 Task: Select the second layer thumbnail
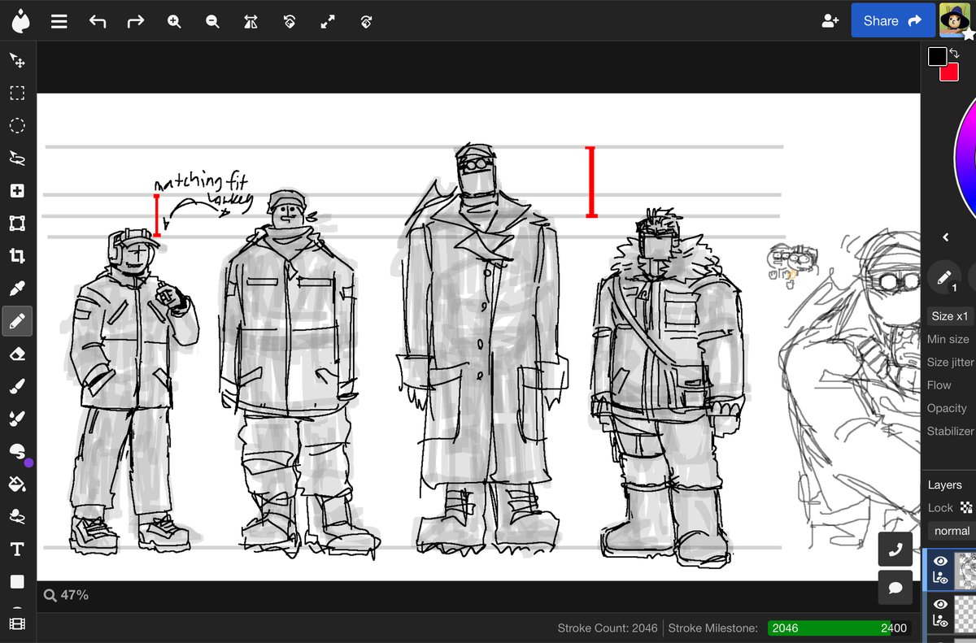click(x=965, y=612)
